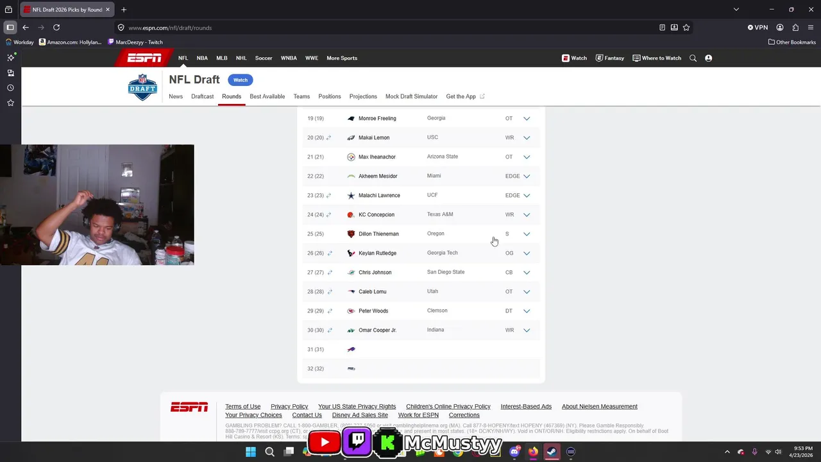
Task: Open the Other Bookmarks folder
Action: coord(792,42)
